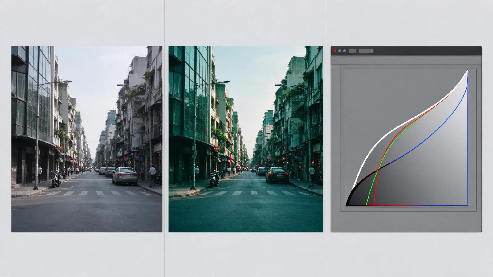The image size is (493, 277).
Task: Click the short gray tab in curves title bar
Action: click(352, 51)
